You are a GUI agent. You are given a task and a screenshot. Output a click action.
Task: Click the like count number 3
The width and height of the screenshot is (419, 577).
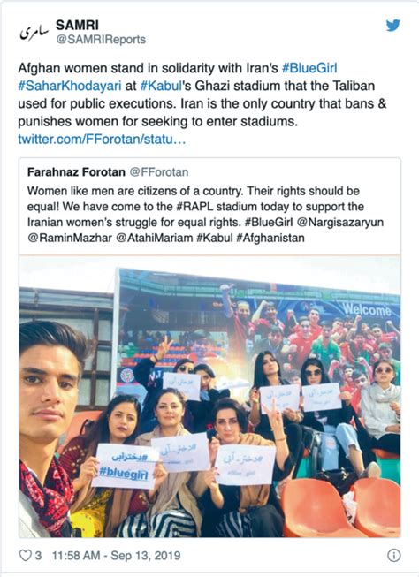[38, 555]
